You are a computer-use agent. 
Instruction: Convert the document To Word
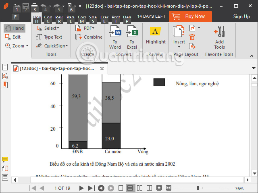(115, 37)
